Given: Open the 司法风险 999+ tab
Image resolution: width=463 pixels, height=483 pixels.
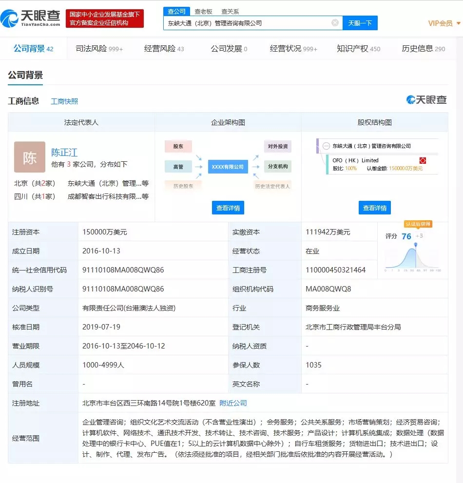Looking at the screenshot, I should coord(99,49).
